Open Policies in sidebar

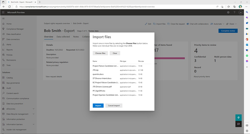pyautogui.click(x=9, y=55)
